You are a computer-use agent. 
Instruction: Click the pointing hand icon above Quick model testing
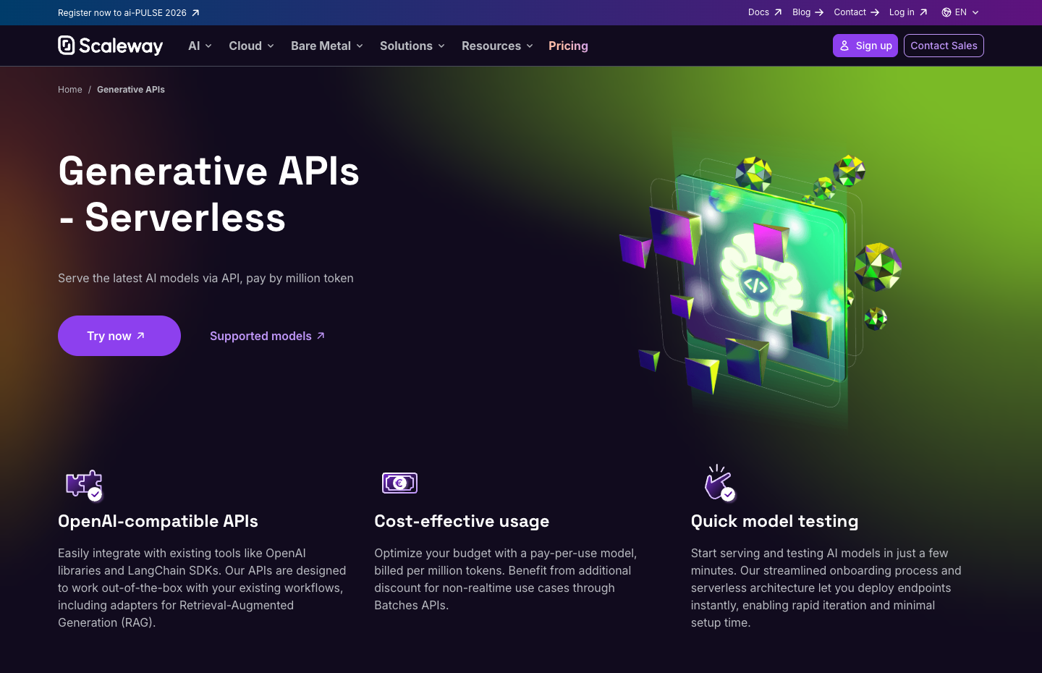click(719, 483)
